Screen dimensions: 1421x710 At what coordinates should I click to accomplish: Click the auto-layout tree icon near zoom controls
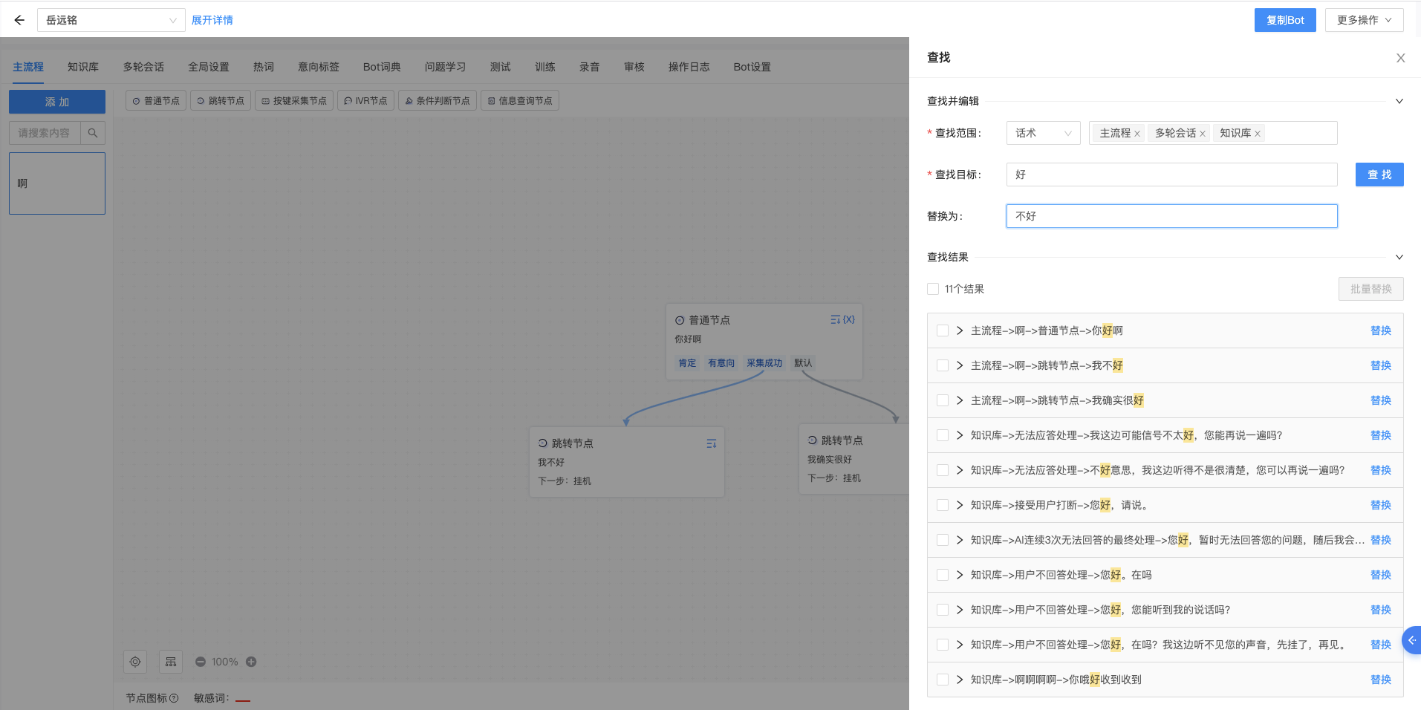coord(170,661)
